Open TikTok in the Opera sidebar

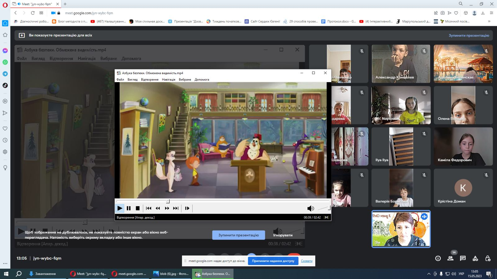coord(5,86)
